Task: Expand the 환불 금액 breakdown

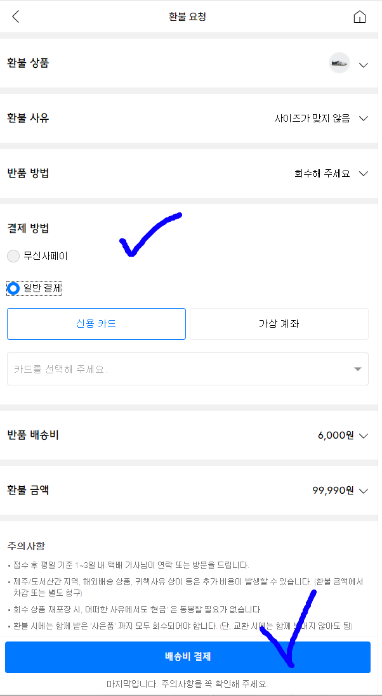Action: (364, 491)
